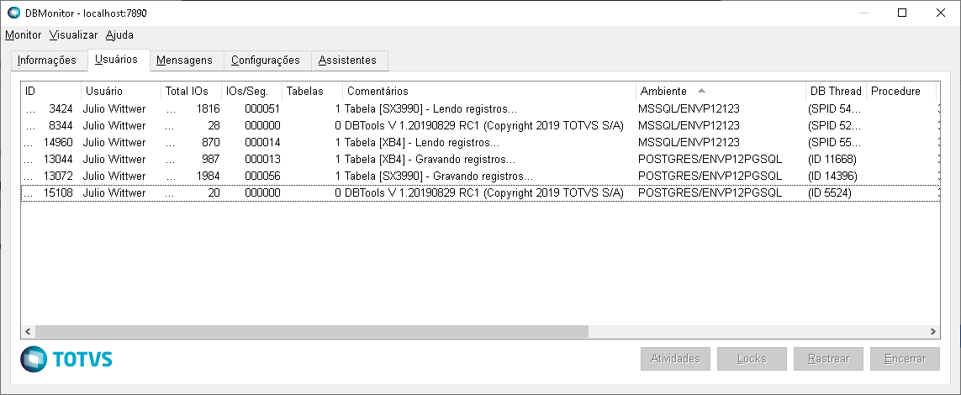Image resolution: width=961 pixels, height=395 pixels.
Task: Click the Locks button
Action: (x=752, y=359)
